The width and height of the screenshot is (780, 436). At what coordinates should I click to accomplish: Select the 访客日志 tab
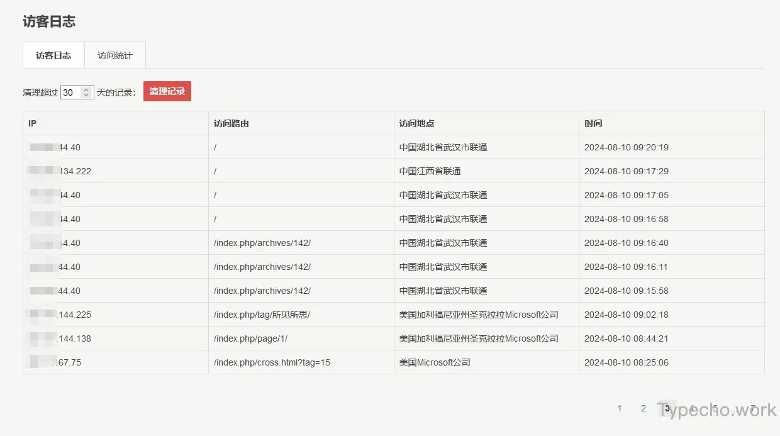[x=53, y=55]
